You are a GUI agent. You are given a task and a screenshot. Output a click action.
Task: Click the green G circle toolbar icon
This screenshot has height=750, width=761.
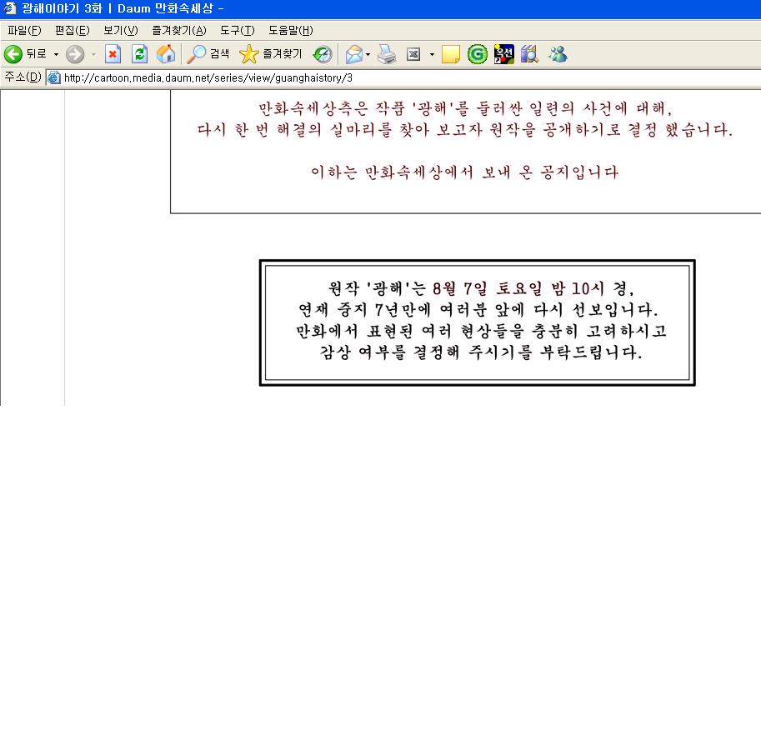[477, 54]
